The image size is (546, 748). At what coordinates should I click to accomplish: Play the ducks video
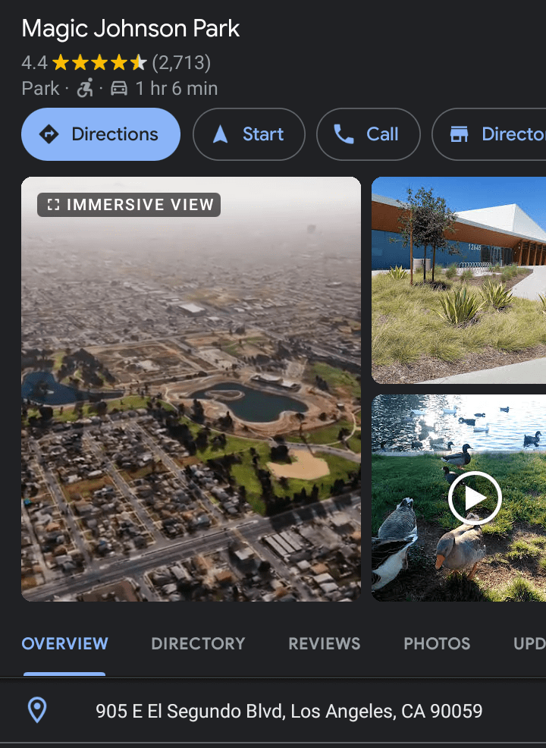[474, 498]
